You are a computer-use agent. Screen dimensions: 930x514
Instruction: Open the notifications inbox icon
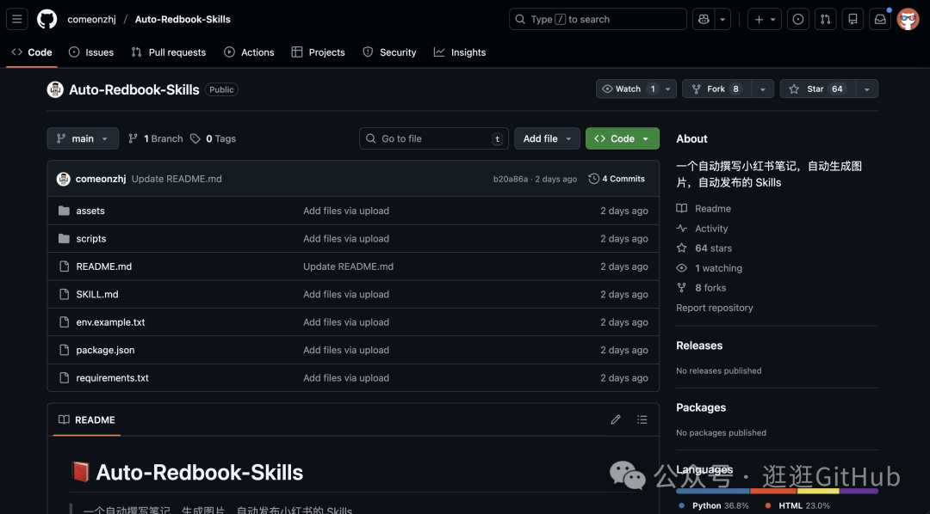(x=879, y=19)
